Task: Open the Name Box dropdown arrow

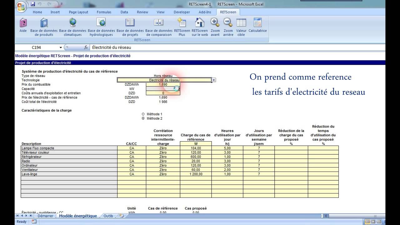Action: tap(61, 47)
